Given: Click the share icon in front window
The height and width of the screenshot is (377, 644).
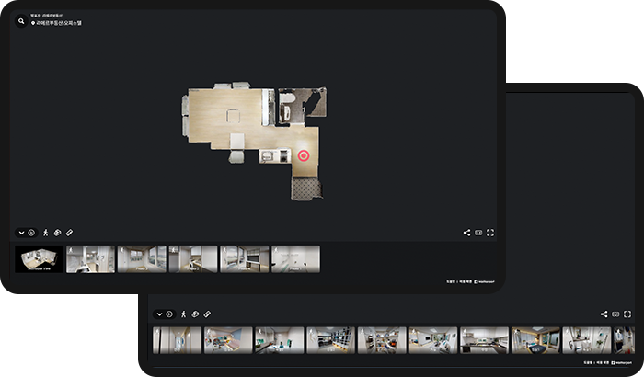Looking at the screenshot, I should pos(466,233).
